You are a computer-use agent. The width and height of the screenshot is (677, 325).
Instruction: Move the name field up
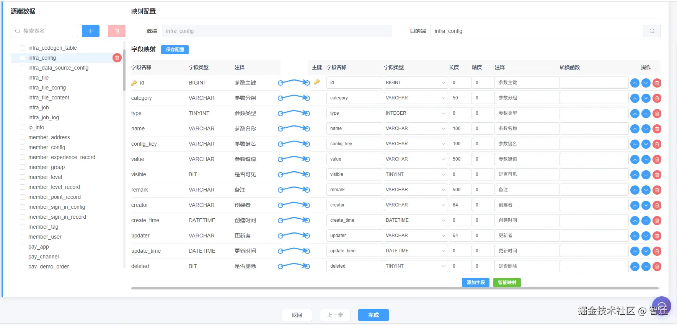pyautogui.click(x=635, y=129)
